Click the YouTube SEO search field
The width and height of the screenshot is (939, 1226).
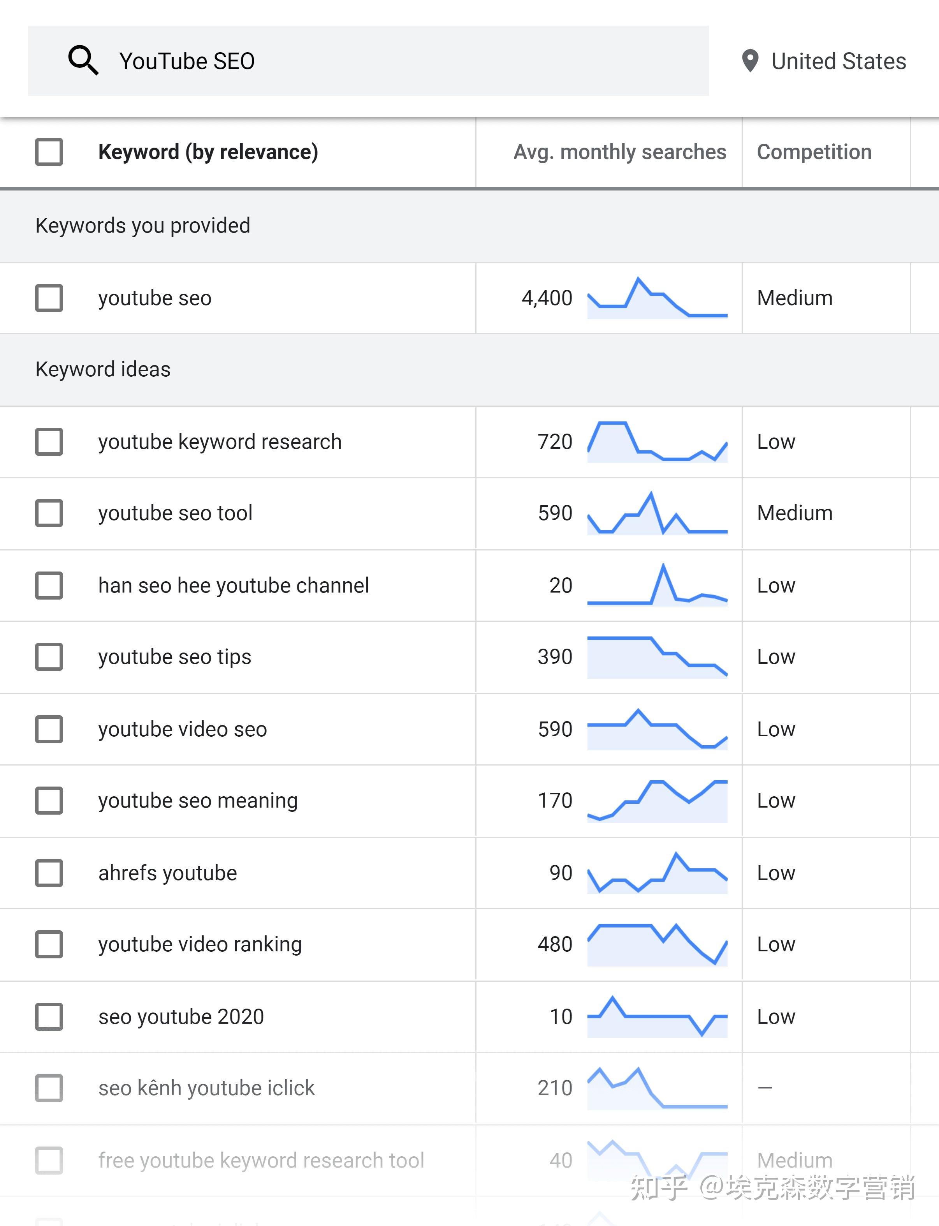click(391, 61)
